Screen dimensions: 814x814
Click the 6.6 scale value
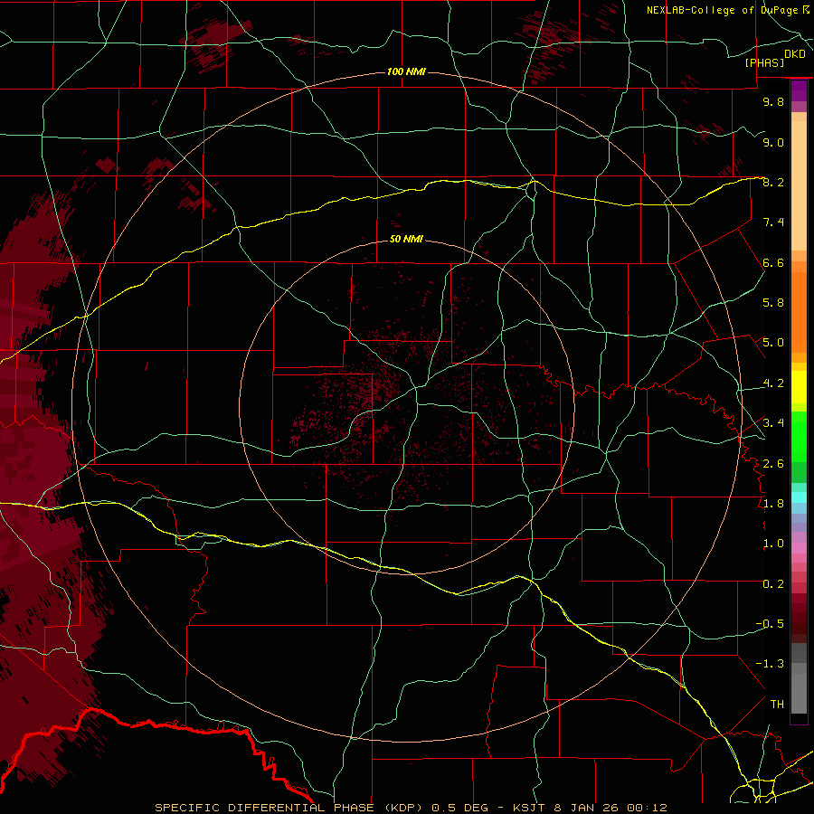pos(773,262)
